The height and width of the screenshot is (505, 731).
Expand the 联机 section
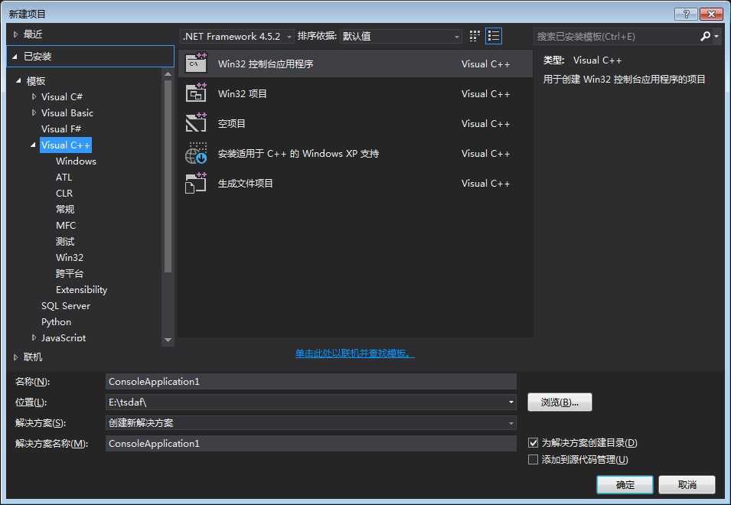click(15, 357)
